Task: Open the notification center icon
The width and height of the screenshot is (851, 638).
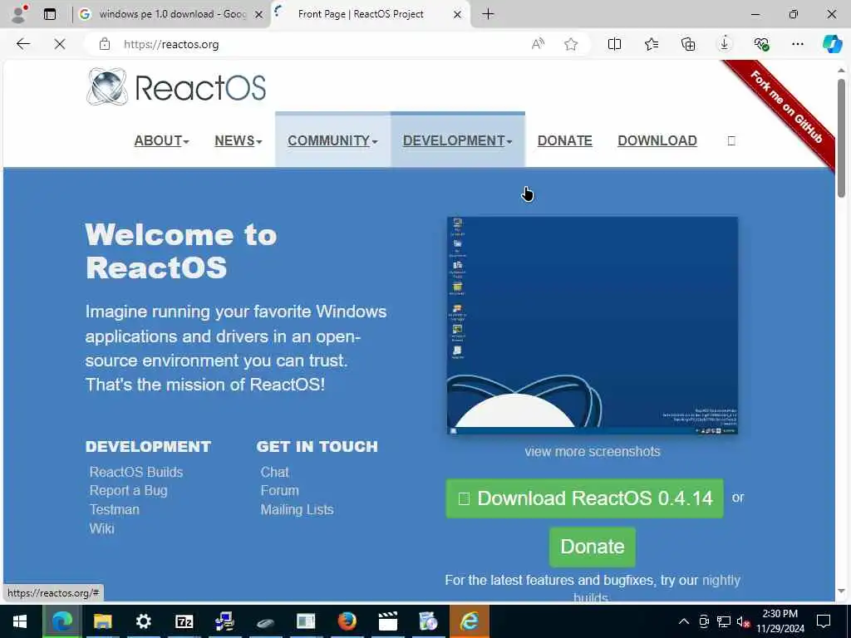Action: pyautogui.click(x=824, y=621)
